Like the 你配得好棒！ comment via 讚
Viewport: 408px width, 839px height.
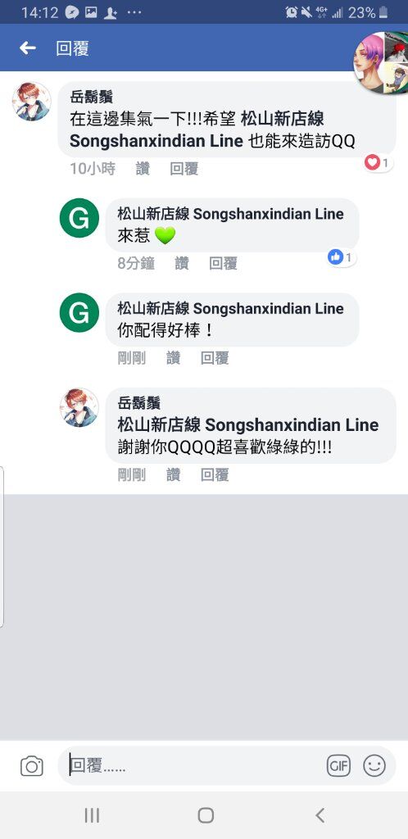[x=173, y=358]
